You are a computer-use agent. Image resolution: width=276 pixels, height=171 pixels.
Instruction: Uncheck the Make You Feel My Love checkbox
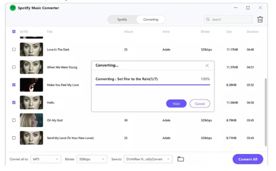pos(14,85)
